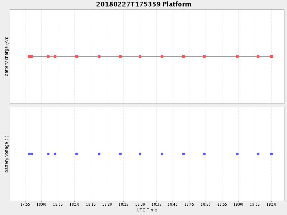Click the chart title '20180227T175359 Platform'
The height and width of the screenshot is (215, 287).
(143, 4)
